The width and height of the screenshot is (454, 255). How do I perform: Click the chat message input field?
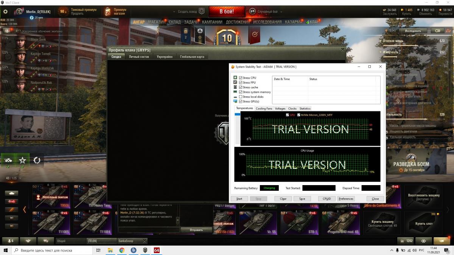click(149, 230)
